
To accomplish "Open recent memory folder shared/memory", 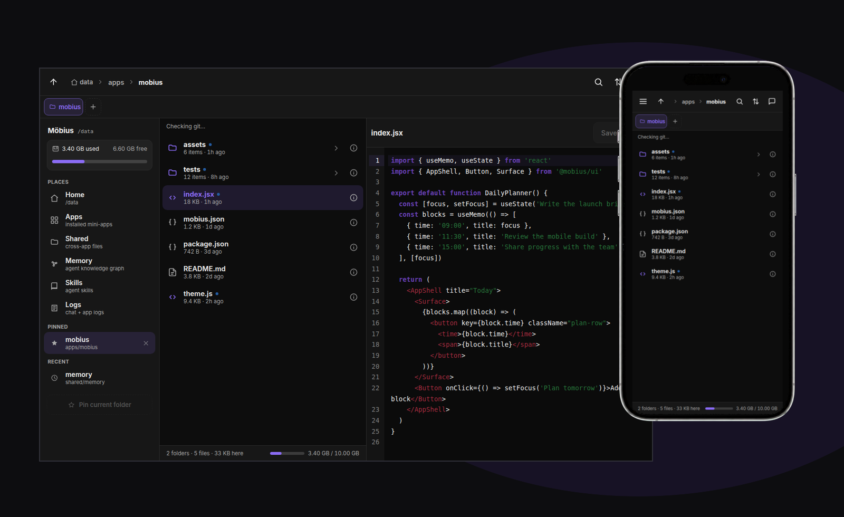I will [99, 378].
